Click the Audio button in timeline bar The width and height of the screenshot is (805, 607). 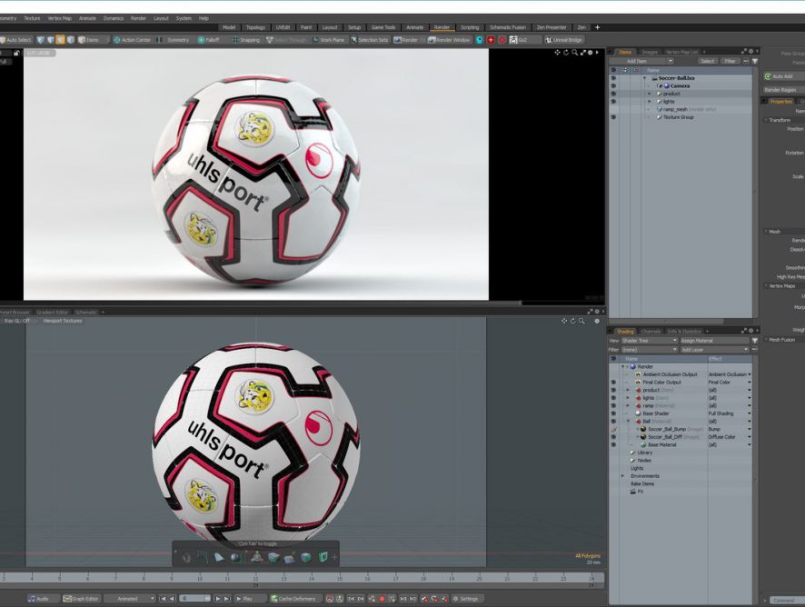(x=39, y=599)
